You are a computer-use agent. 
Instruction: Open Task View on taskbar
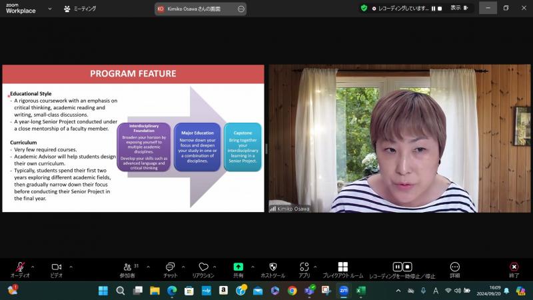pyautogui.click(x=138, y=291)
